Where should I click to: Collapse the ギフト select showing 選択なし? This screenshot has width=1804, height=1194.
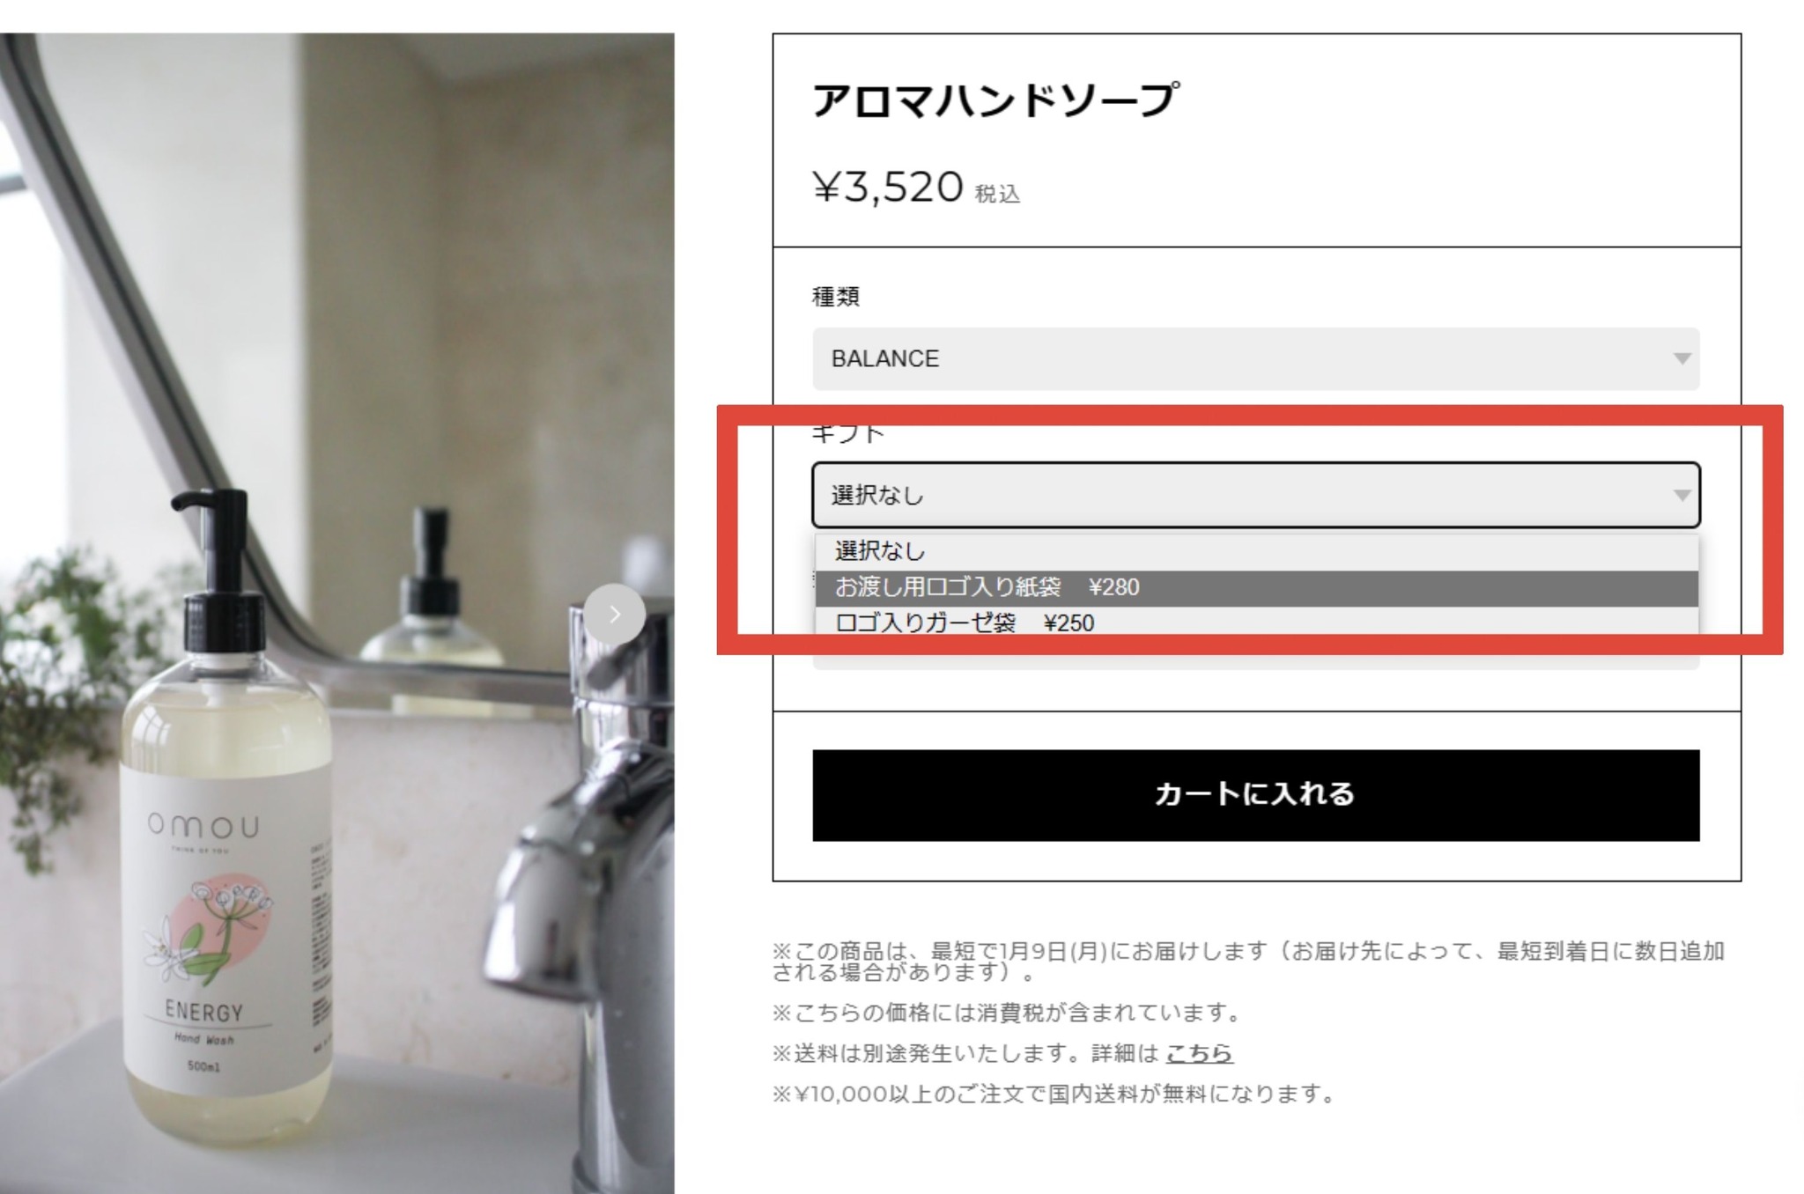(1255, 495)
